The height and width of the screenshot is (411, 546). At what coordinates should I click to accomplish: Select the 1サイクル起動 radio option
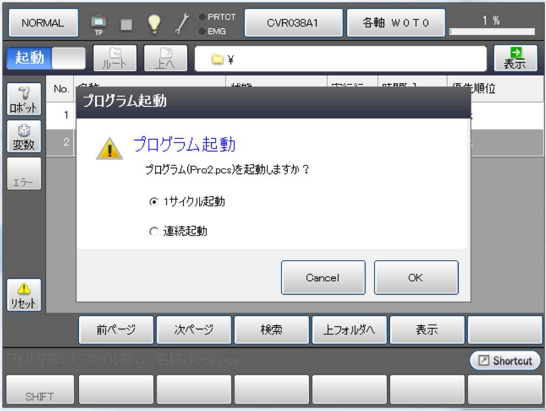[x=153, y=202]
